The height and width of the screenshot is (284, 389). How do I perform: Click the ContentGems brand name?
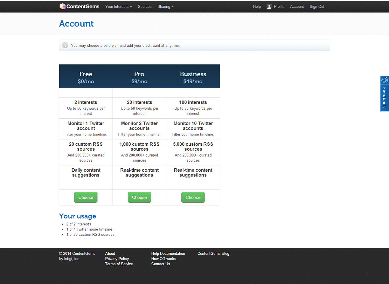[x=83, y=6]
